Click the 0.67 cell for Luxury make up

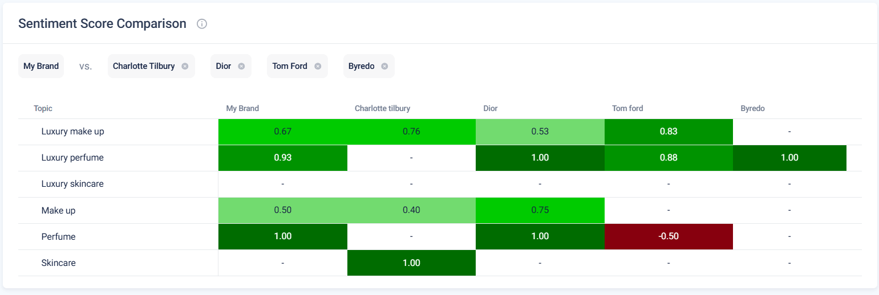283,132
